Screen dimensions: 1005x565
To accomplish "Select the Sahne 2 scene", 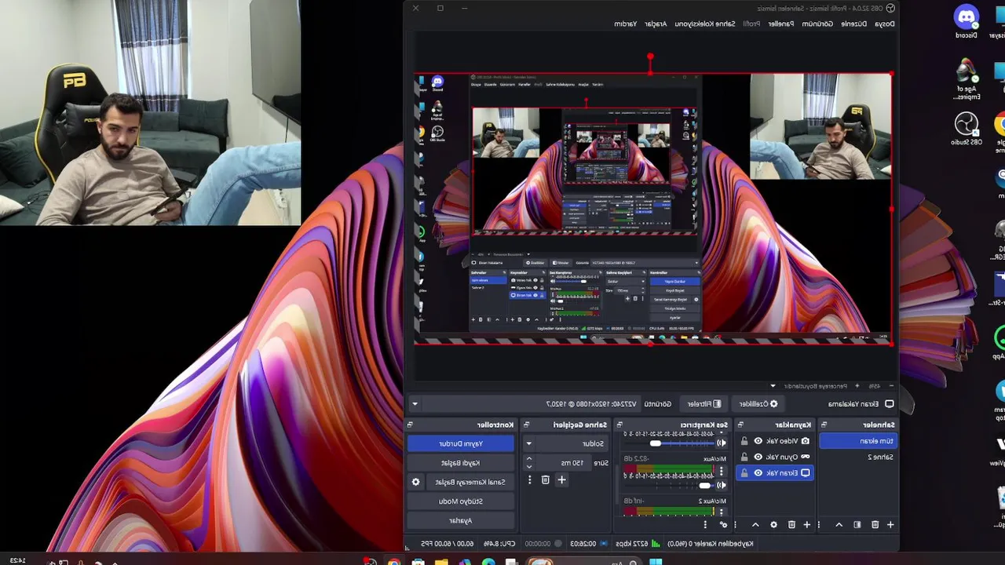I will pos(857,457).
